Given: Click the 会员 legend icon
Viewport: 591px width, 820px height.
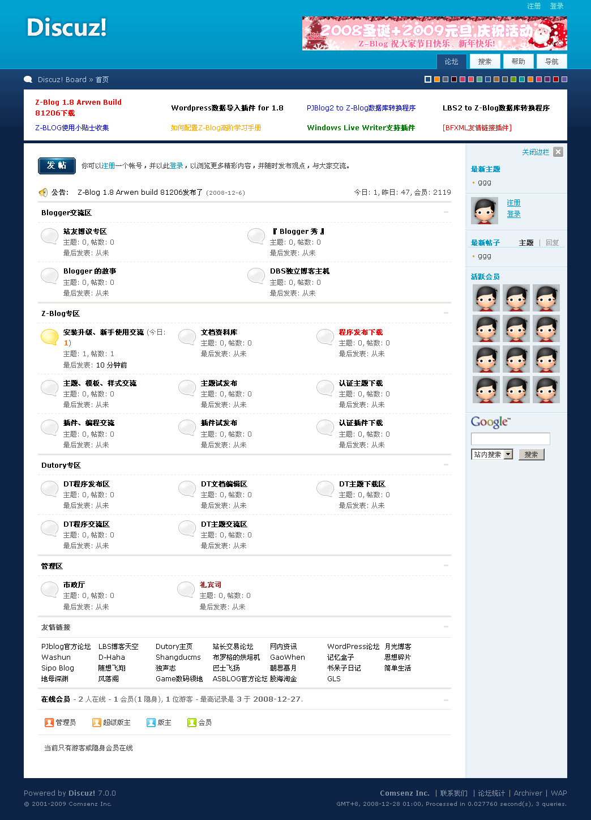Looking at the screenshot, I should click(192, 723).
